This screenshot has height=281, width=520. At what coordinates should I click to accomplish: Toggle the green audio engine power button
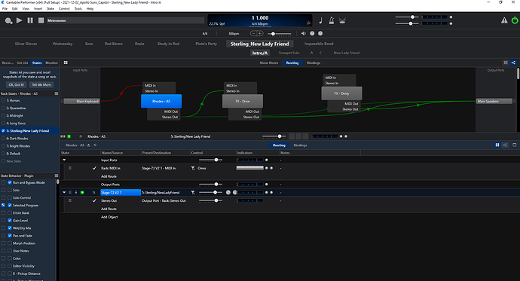pyautogui.click(x=515, y=20)
